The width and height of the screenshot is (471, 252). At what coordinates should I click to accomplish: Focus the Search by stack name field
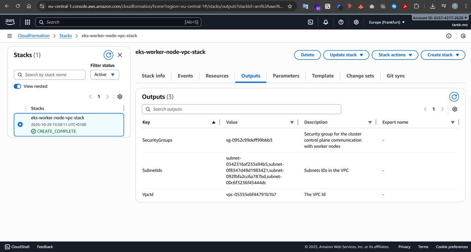49,74
